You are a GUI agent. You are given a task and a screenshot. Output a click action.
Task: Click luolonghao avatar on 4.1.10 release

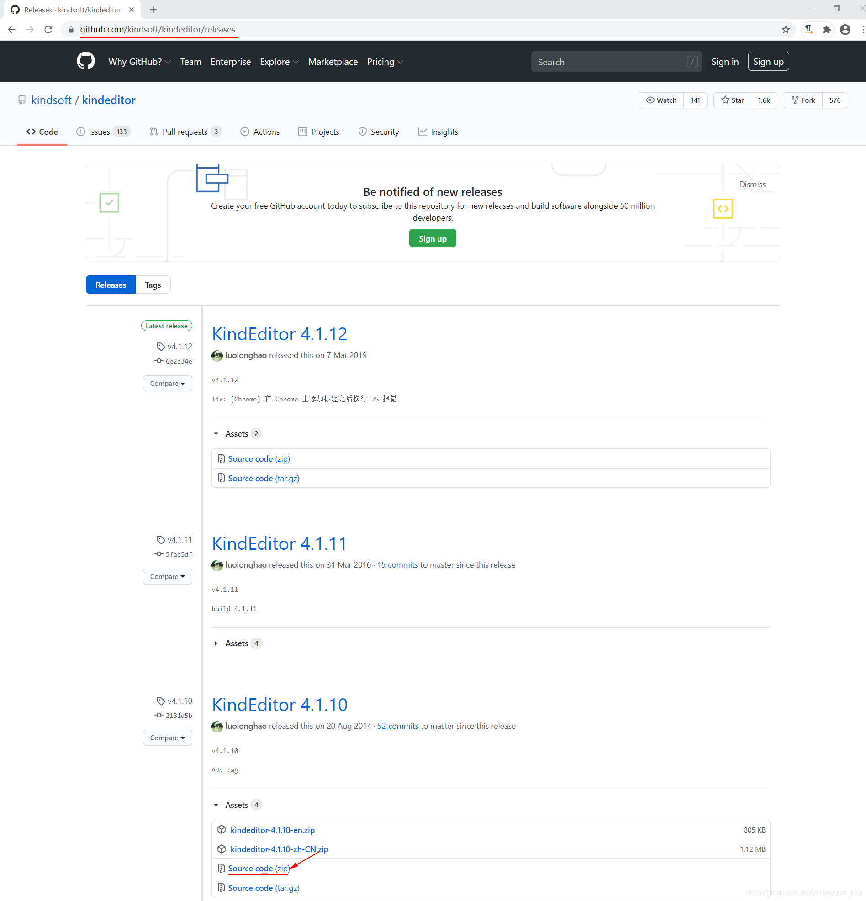click(x=217, y=726)
